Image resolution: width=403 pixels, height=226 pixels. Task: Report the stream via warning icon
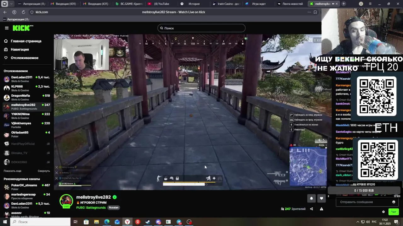coord(321,209)
